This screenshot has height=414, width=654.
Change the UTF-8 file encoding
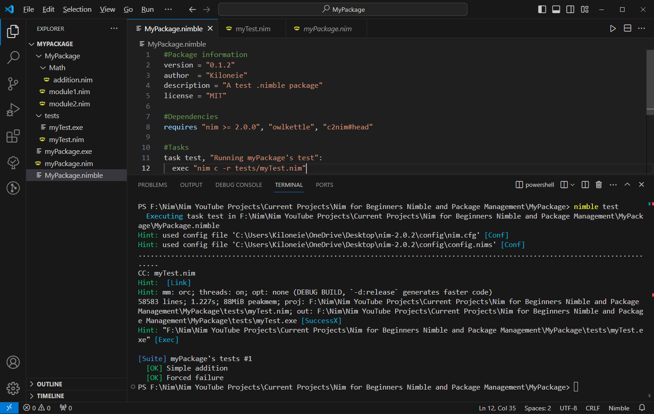(x=568, y=408)
